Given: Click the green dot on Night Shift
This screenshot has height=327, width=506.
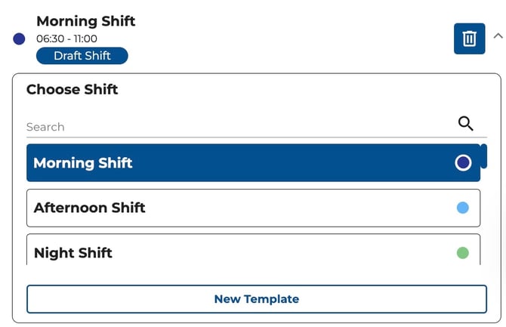Looking at the screenshot, I should (x=463, y=252).
